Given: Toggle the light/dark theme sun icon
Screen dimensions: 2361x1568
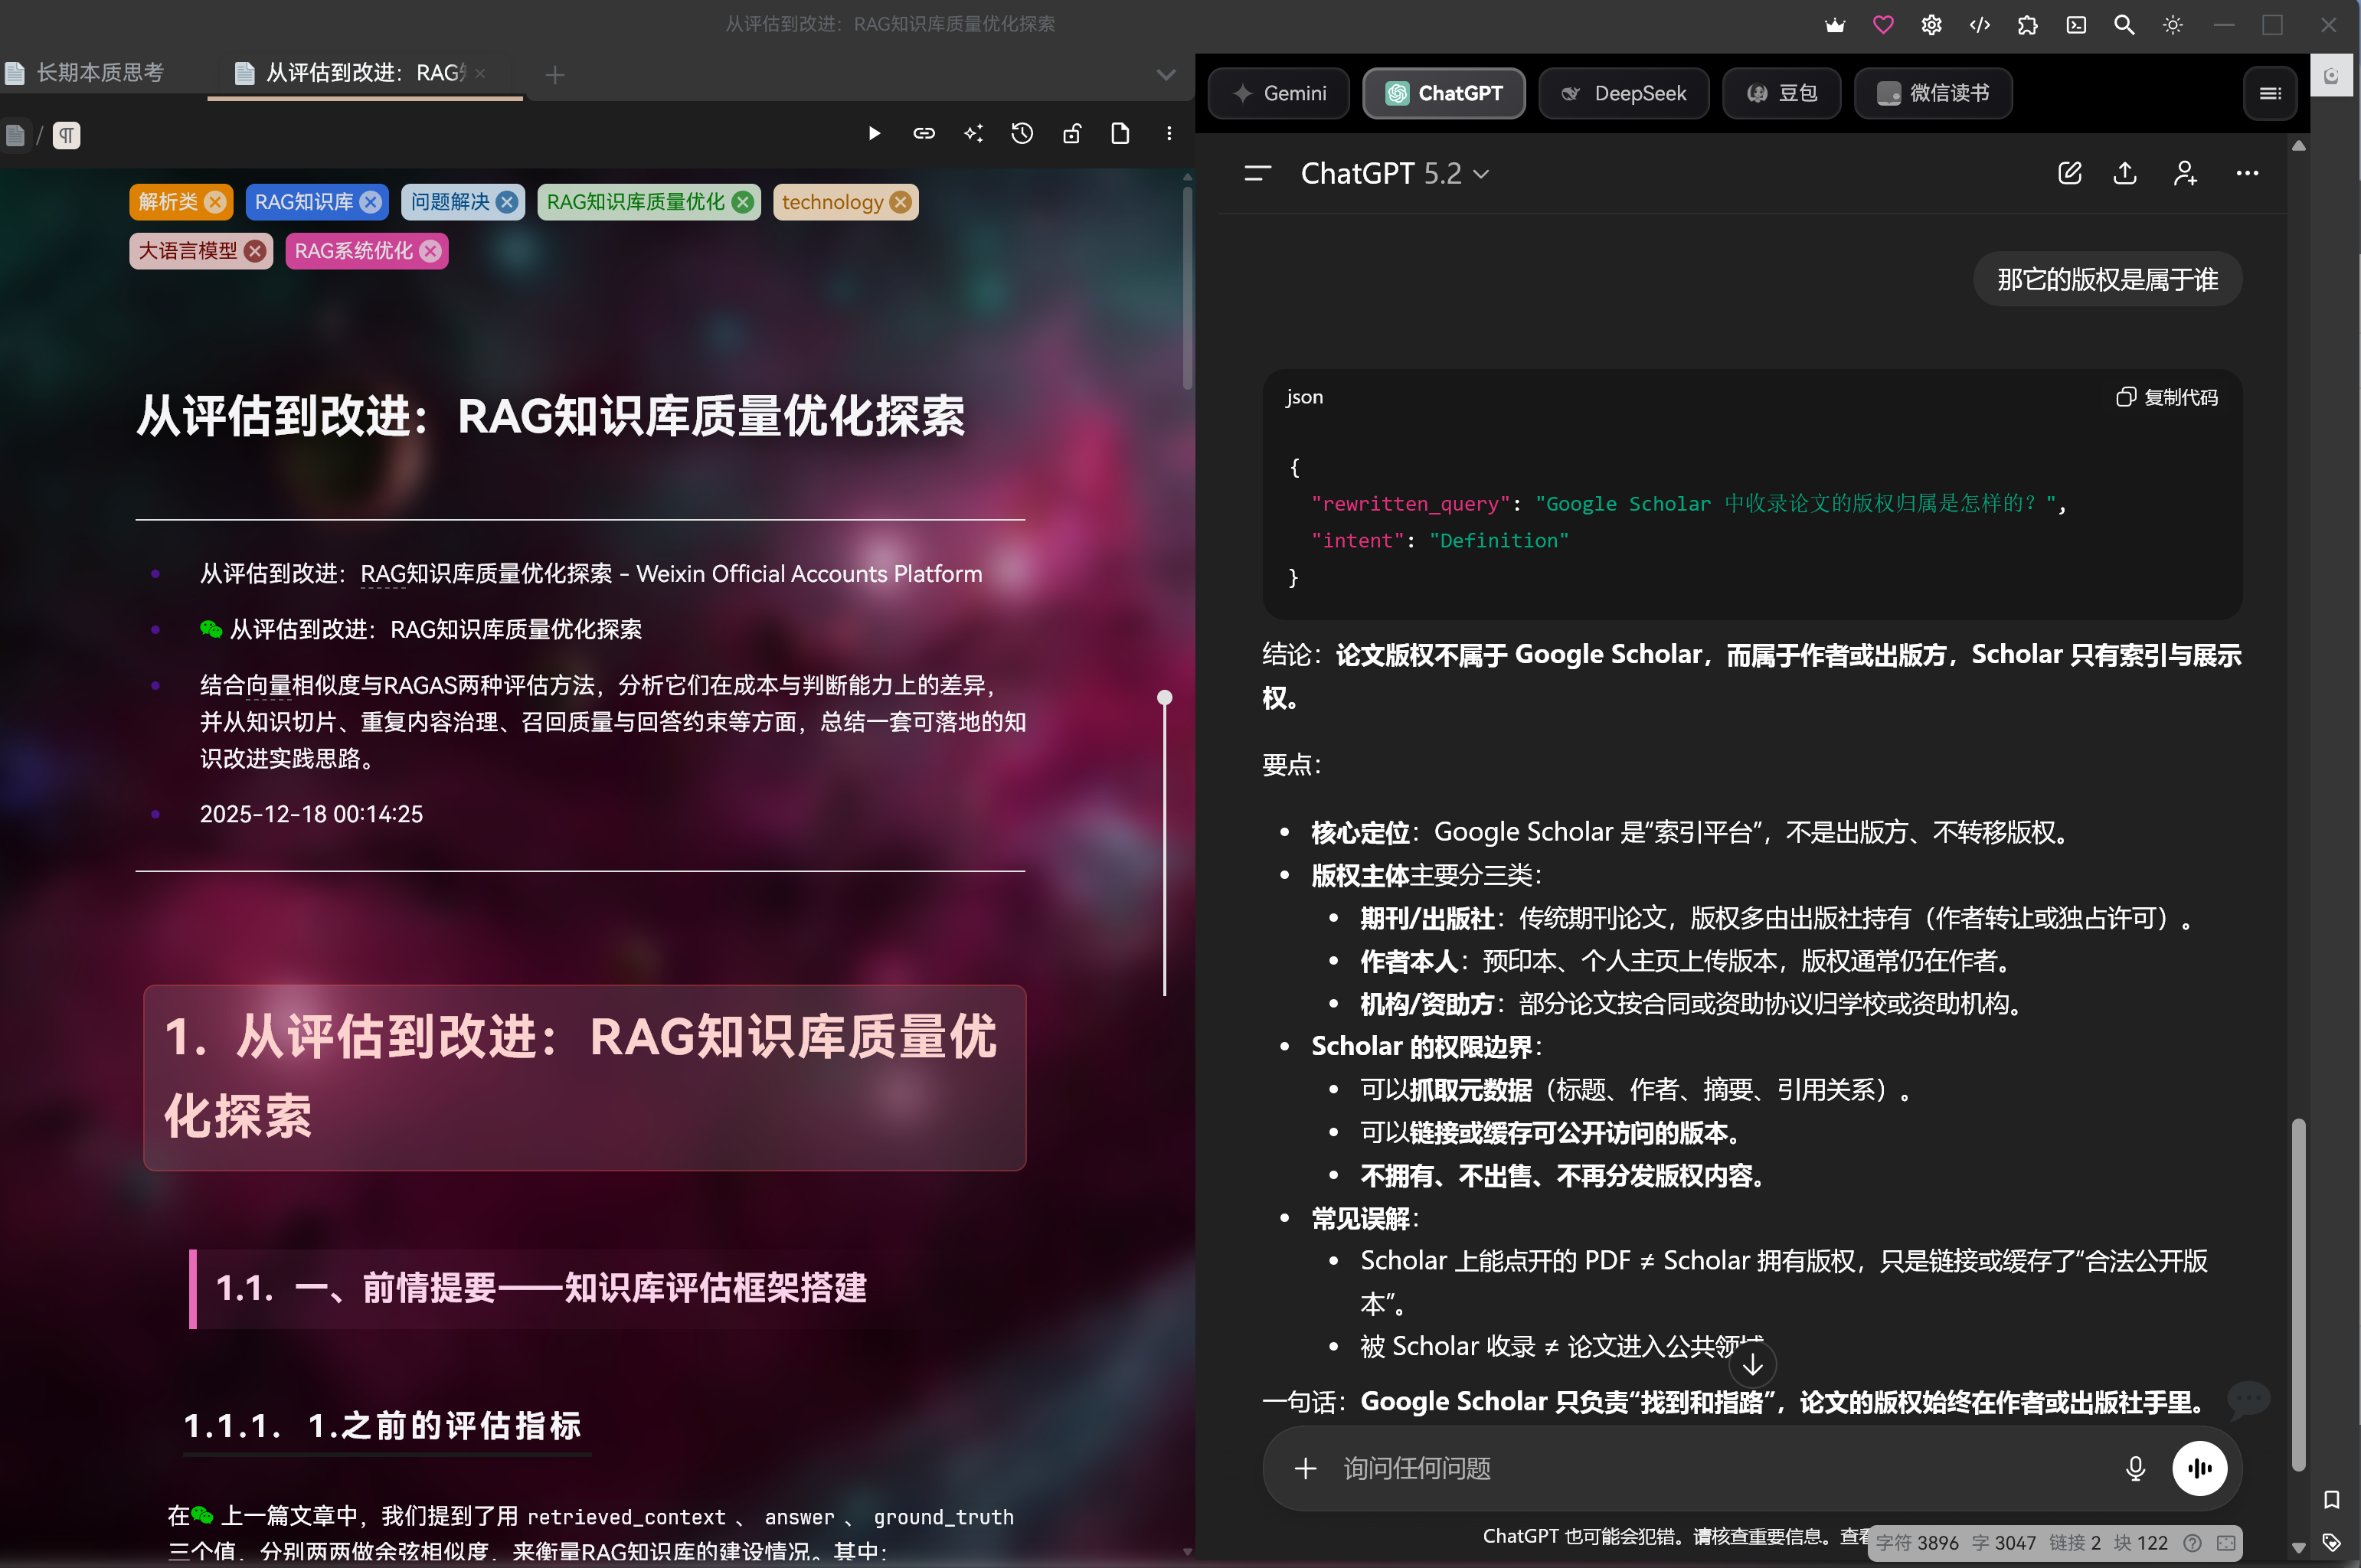Looking at the screenshot, I should pyautogui.click(x=2172, y=25).
